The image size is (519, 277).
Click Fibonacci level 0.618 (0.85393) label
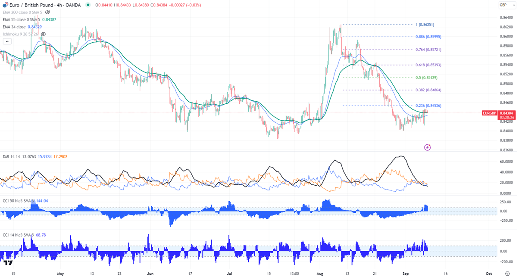click(428, 65)
